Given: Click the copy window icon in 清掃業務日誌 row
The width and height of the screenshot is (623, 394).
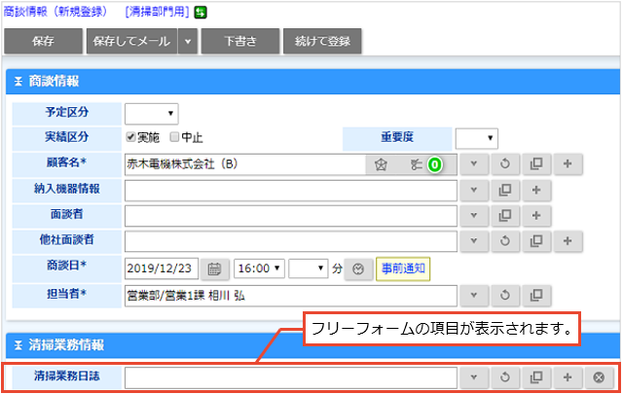Looking at the screenshot, I should pyautogui.click(x=536, y=376).
